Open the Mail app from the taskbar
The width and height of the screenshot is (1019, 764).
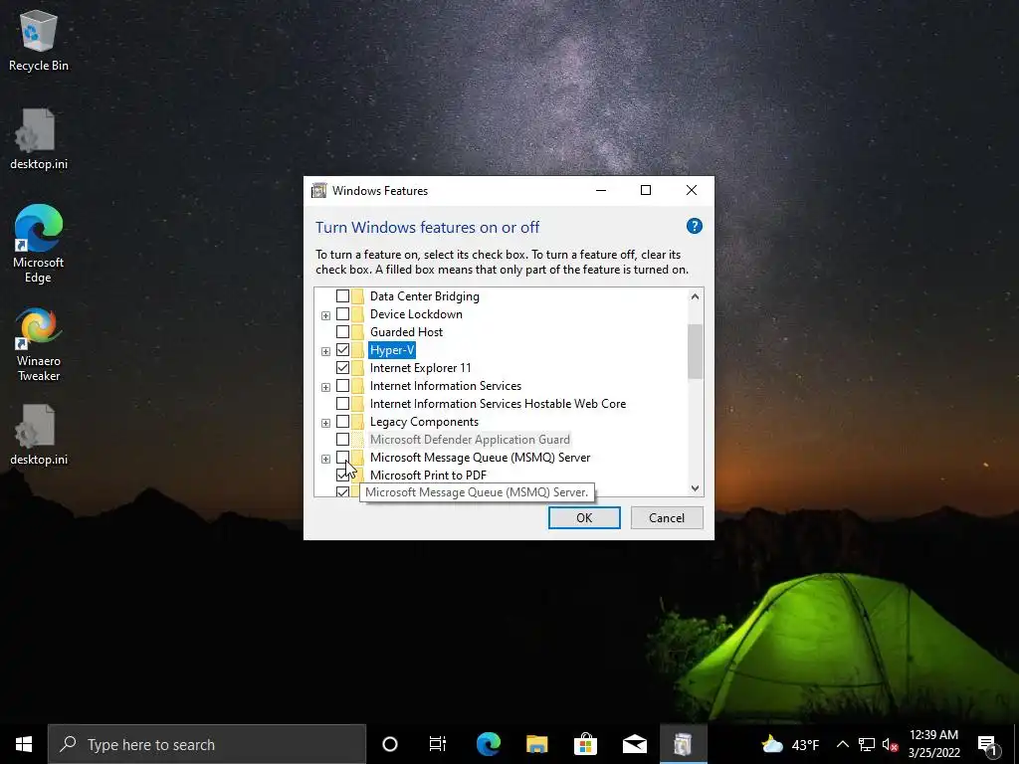pos(634,744)
